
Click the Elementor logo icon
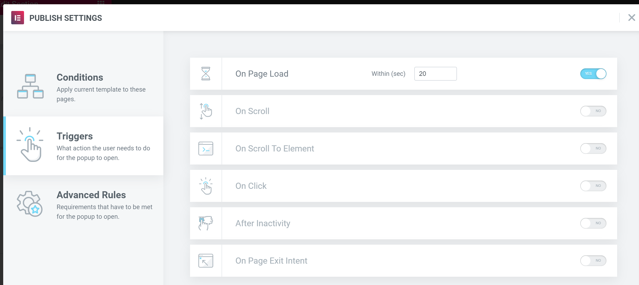18,18
